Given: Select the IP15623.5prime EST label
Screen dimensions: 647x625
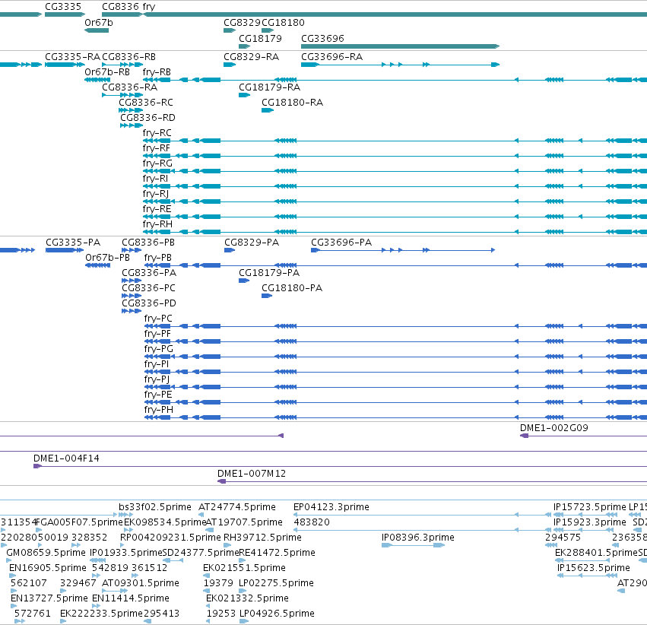Looking at the screenshot, I should (594, 568).
